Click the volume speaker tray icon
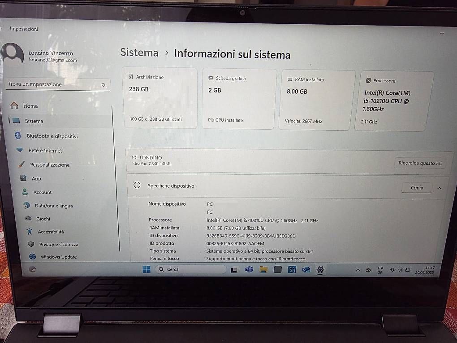The width and height of the screenshot is (457, 343). click(400, 270)
